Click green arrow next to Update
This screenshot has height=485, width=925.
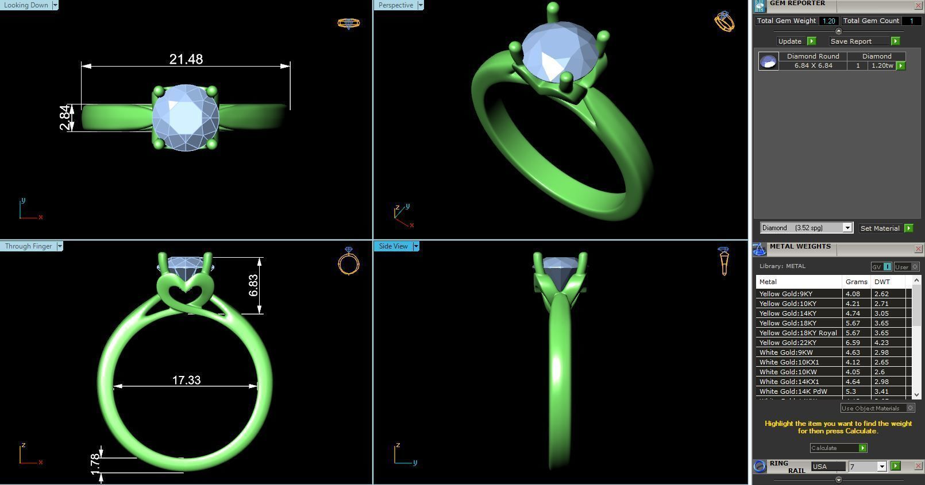coord(811,41)
